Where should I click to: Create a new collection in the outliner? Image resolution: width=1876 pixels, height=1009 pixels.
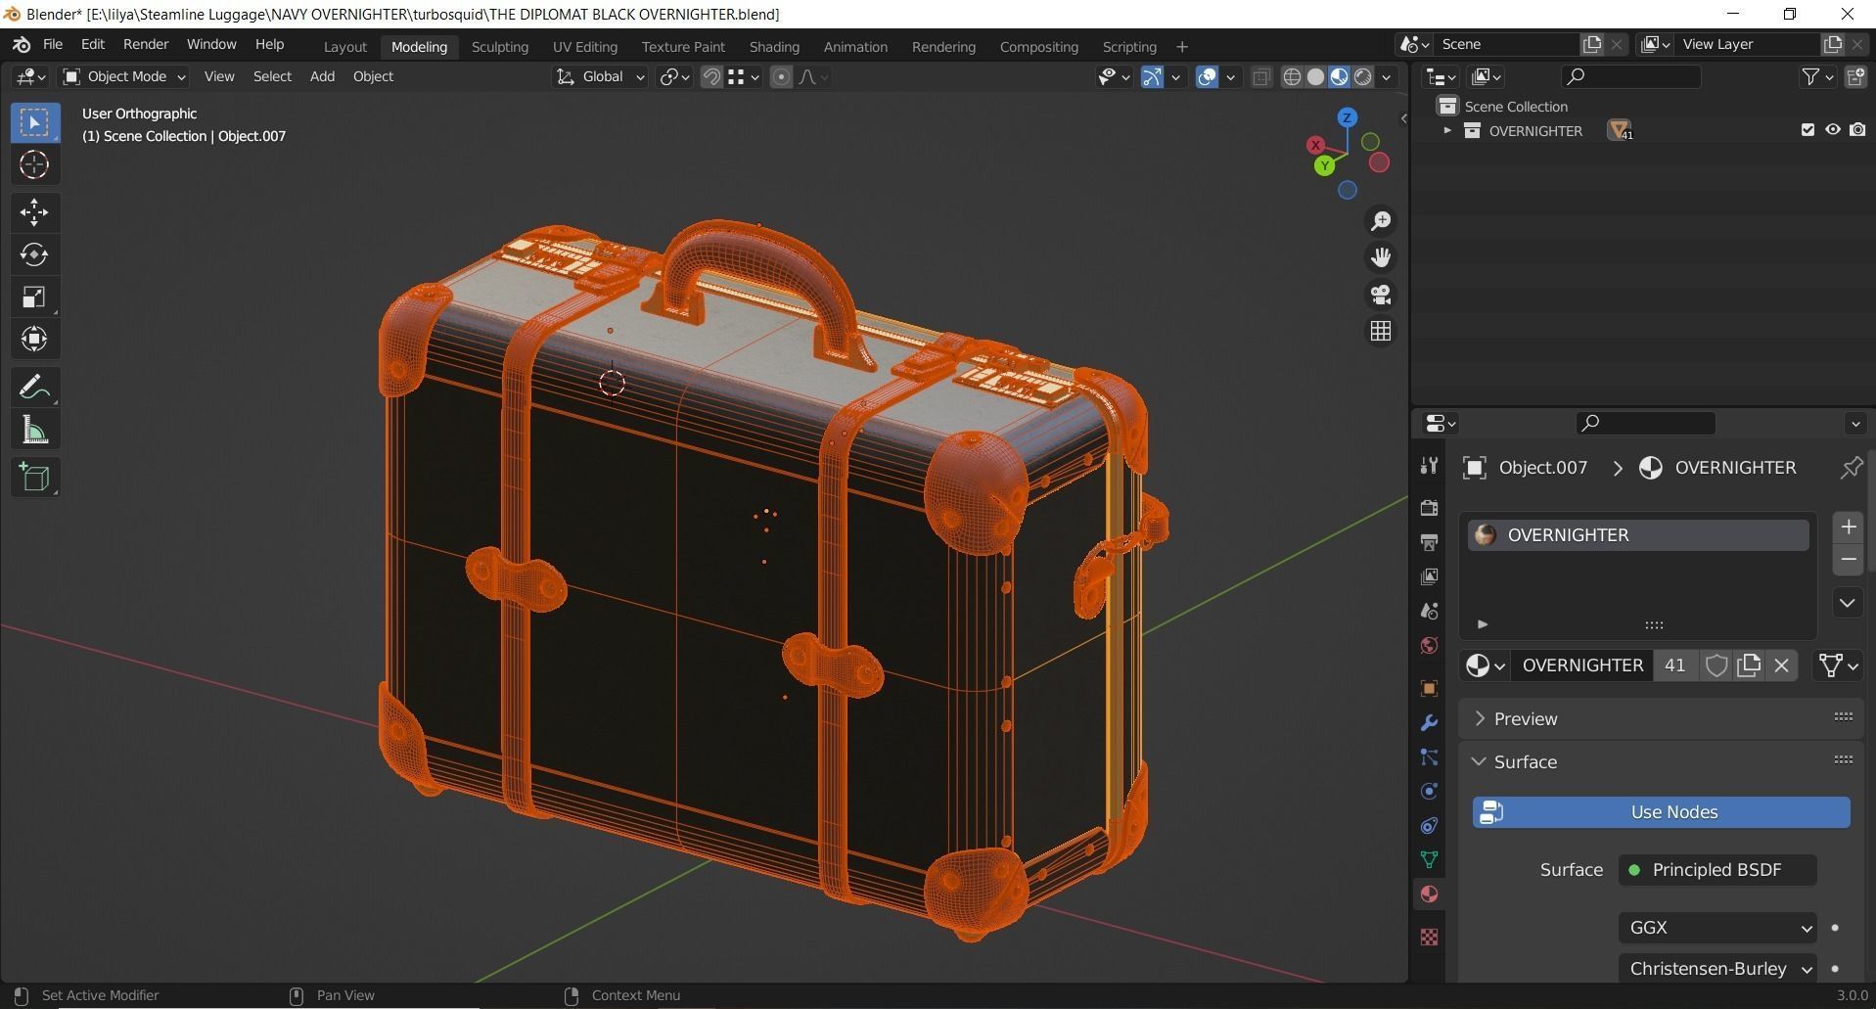coord(1854,76)
